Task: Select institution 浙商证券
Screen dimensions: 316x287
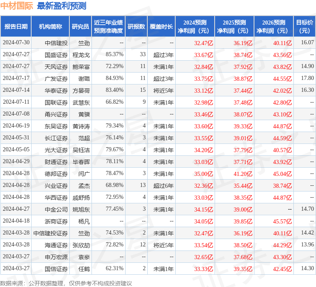Action: (56, 221)
